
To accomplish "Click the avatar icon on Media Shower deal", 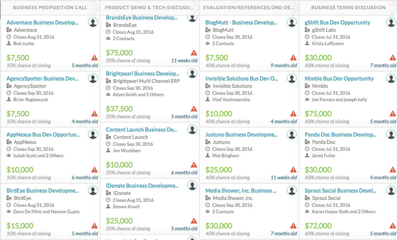I will (x=292, y=190).
